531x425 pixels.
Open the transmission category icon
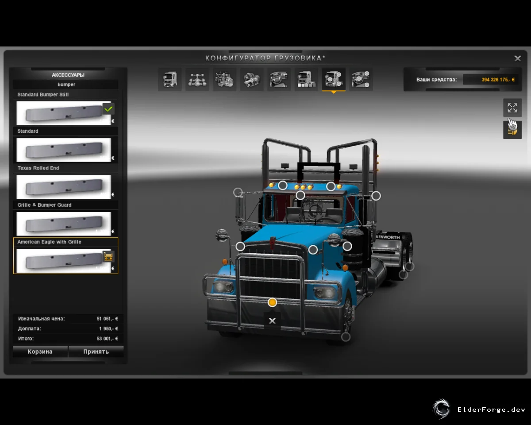click(x=252, y=80)
